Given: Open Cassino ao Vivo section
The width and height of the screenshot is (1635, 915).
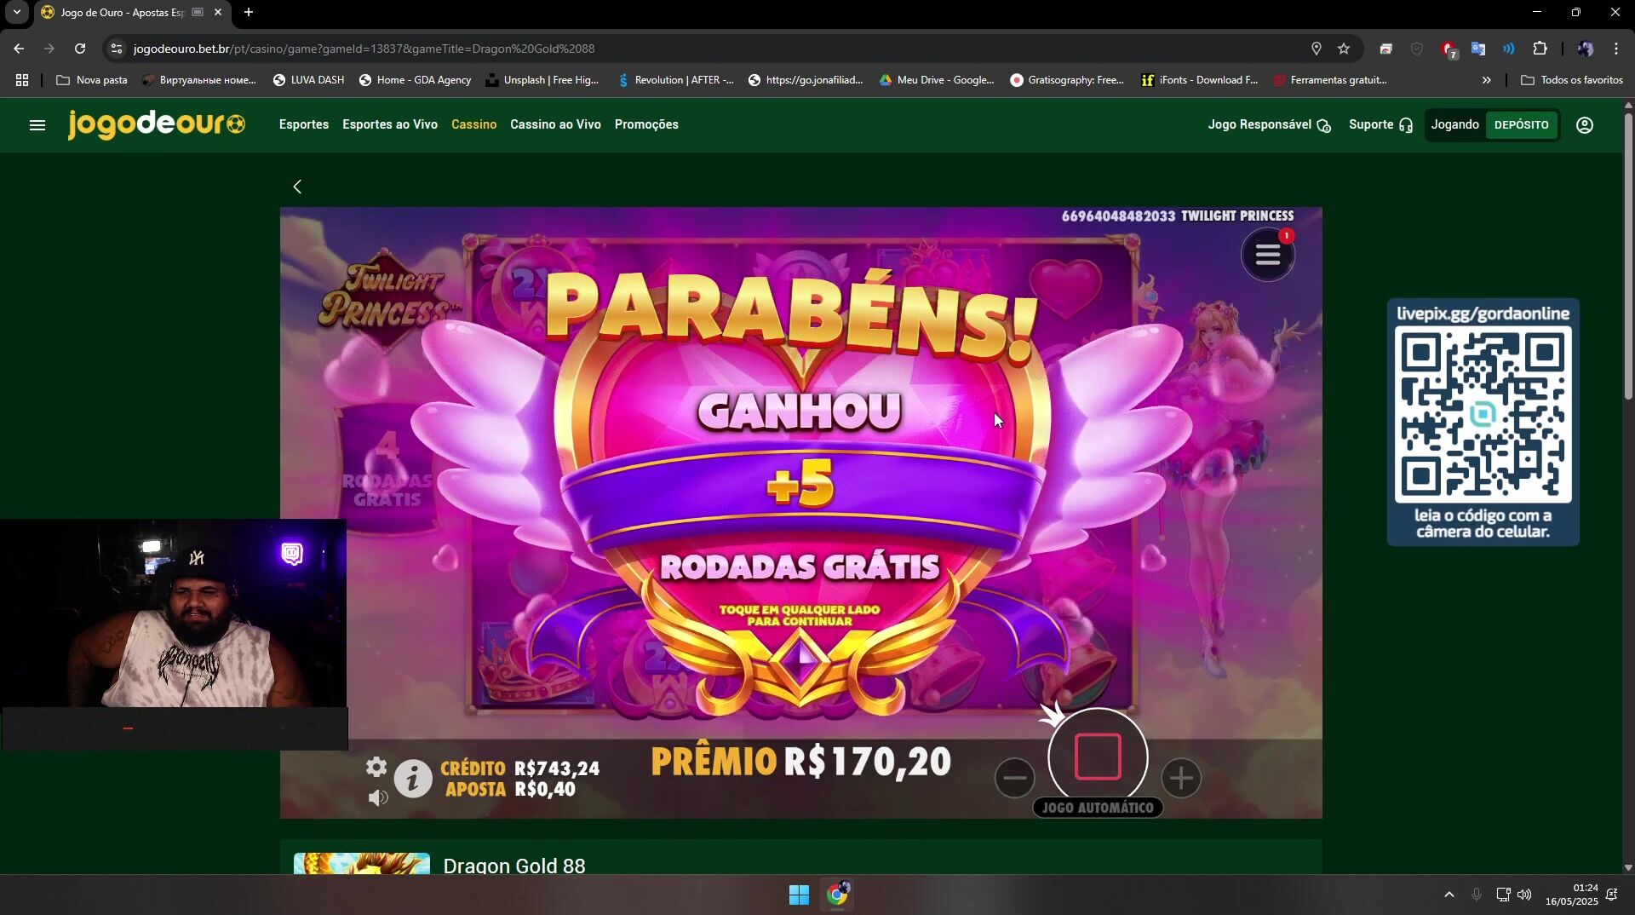Looking at the screenshot, I should 555,124.
